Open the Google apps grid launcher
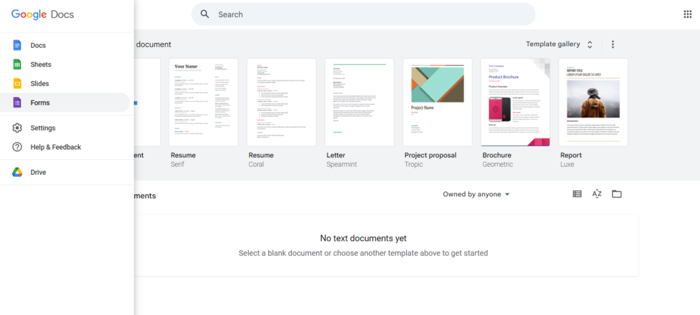The width and height of the screenshot is (700, 315). click(x=687, y=14)
